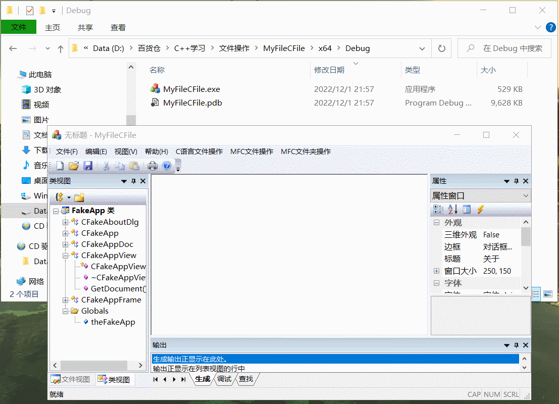Image resolution: width=559 pixels, height=404 pixels.
Task: Open the 属性窗口 combo box dropdown
Action: [x=526, y=196]
